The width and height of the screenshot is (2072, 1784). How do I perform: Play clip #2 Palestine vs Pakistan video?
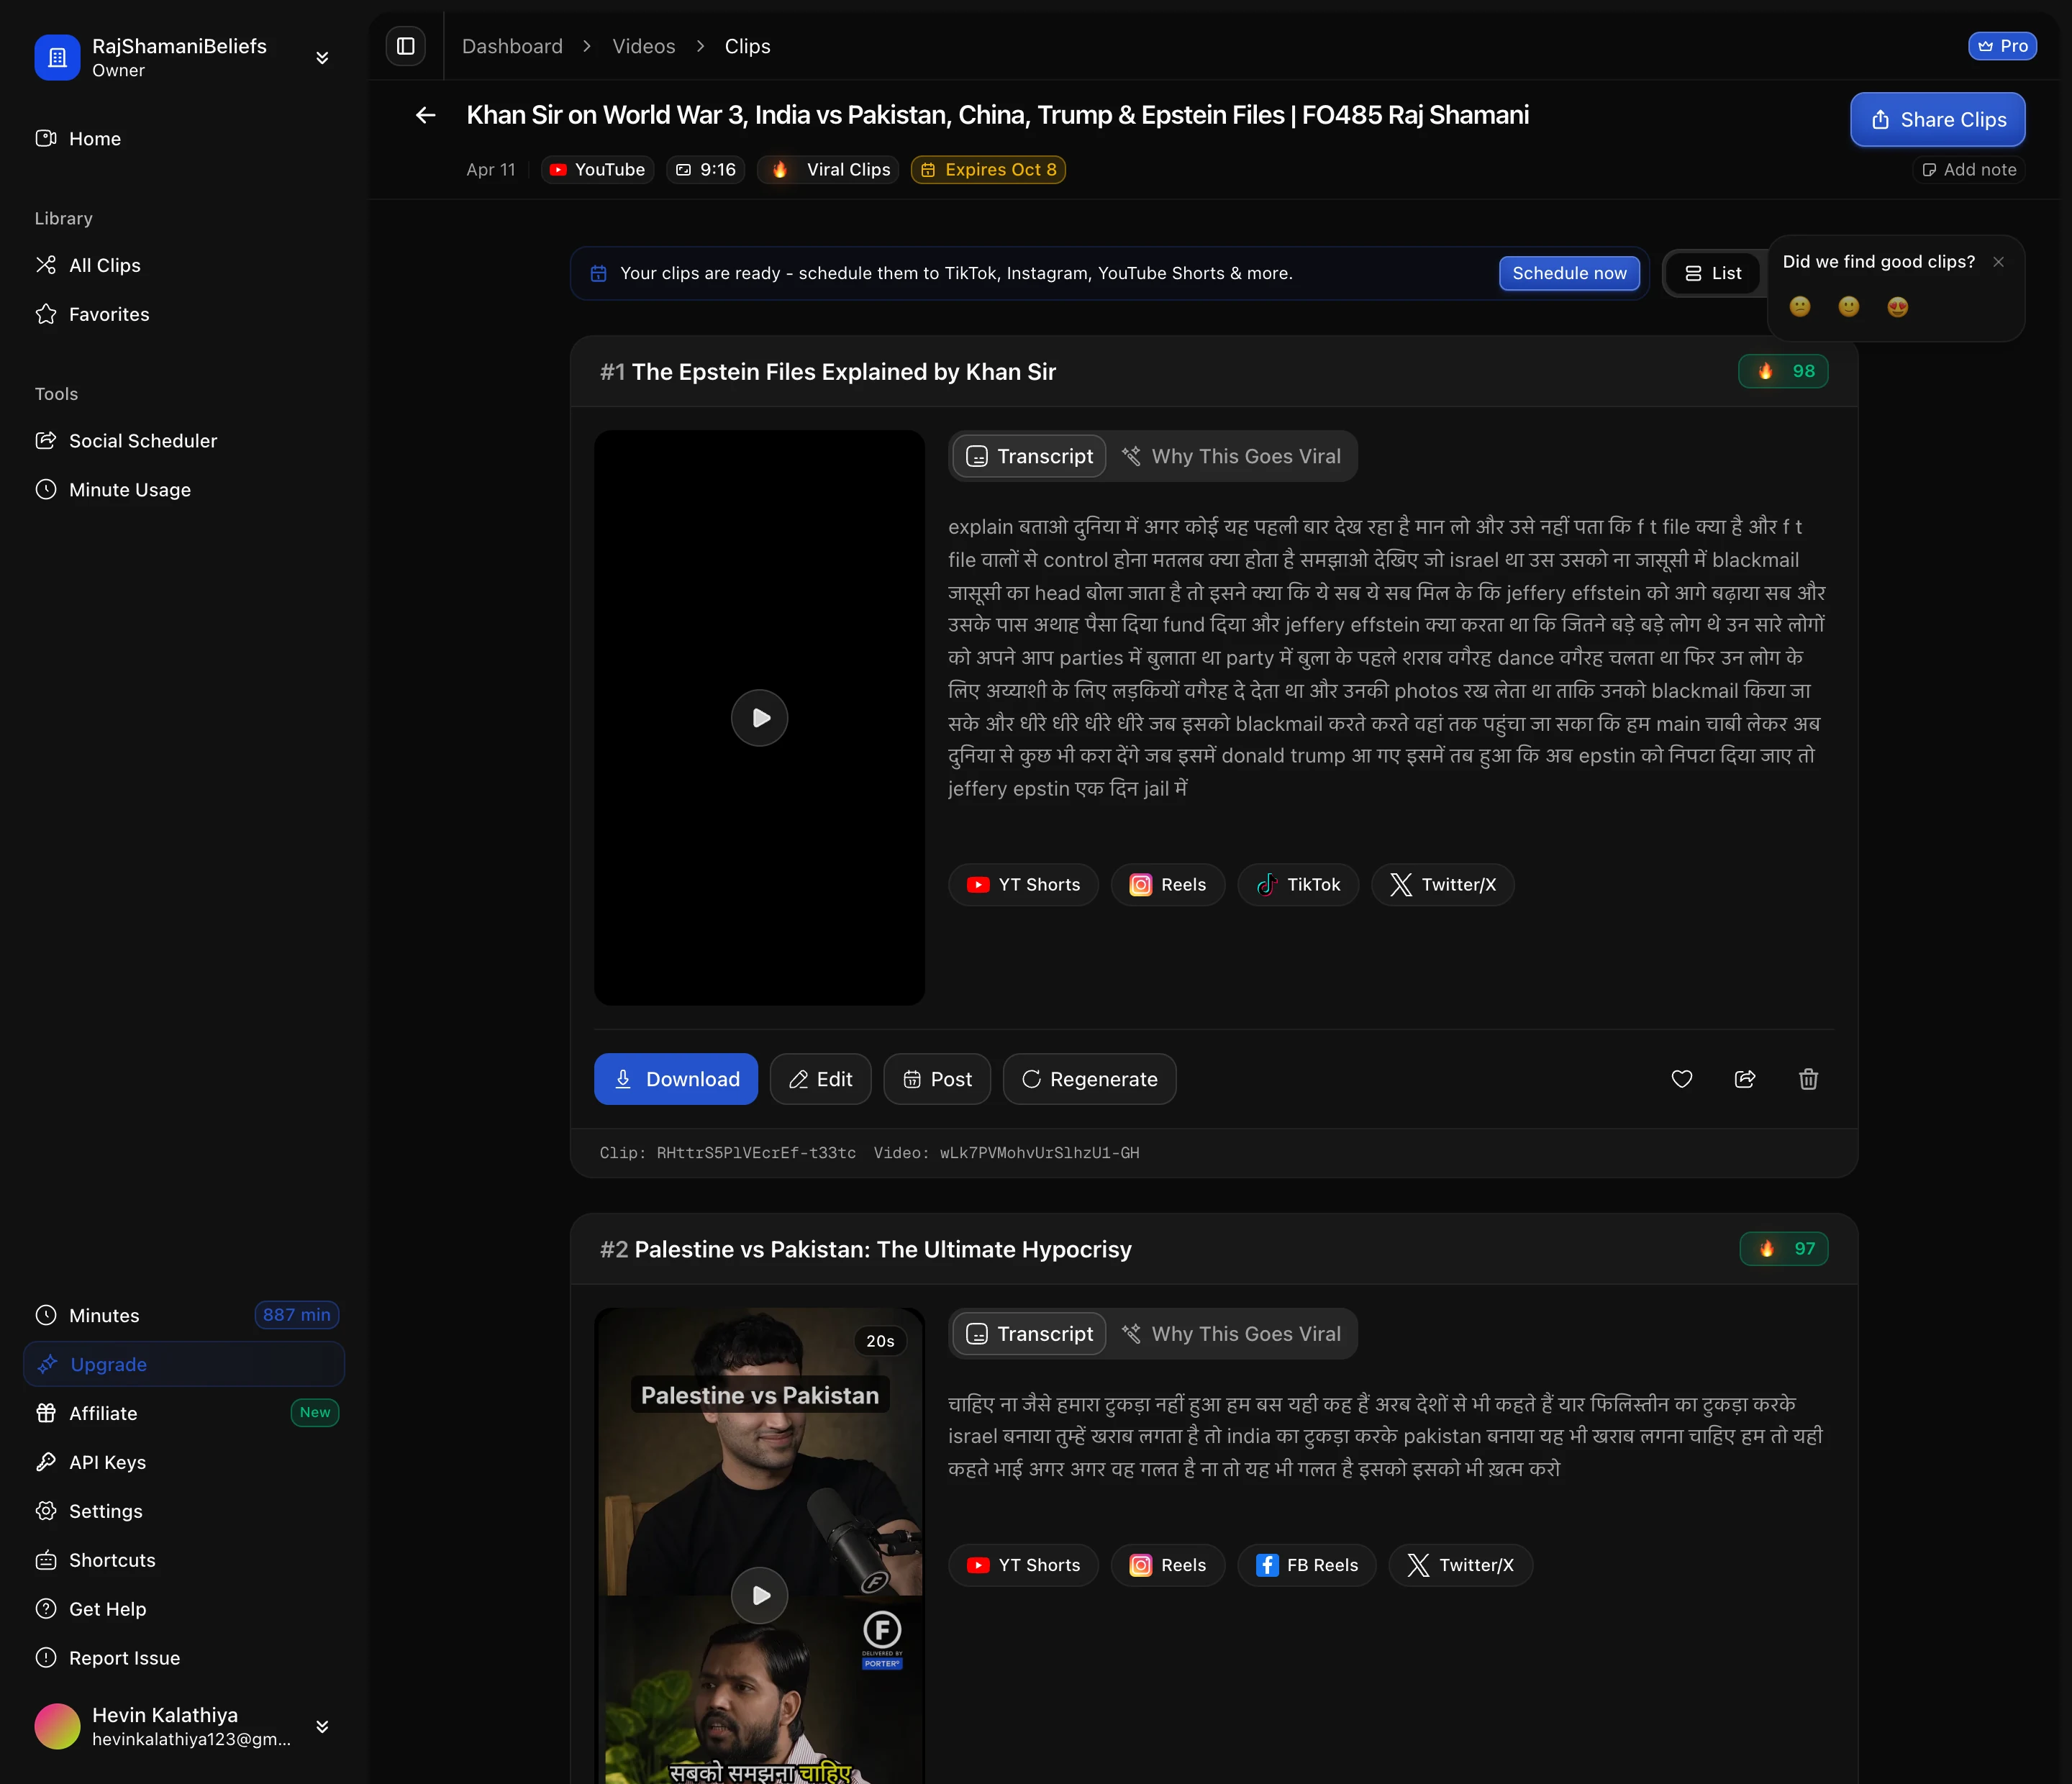point(759,1595)
